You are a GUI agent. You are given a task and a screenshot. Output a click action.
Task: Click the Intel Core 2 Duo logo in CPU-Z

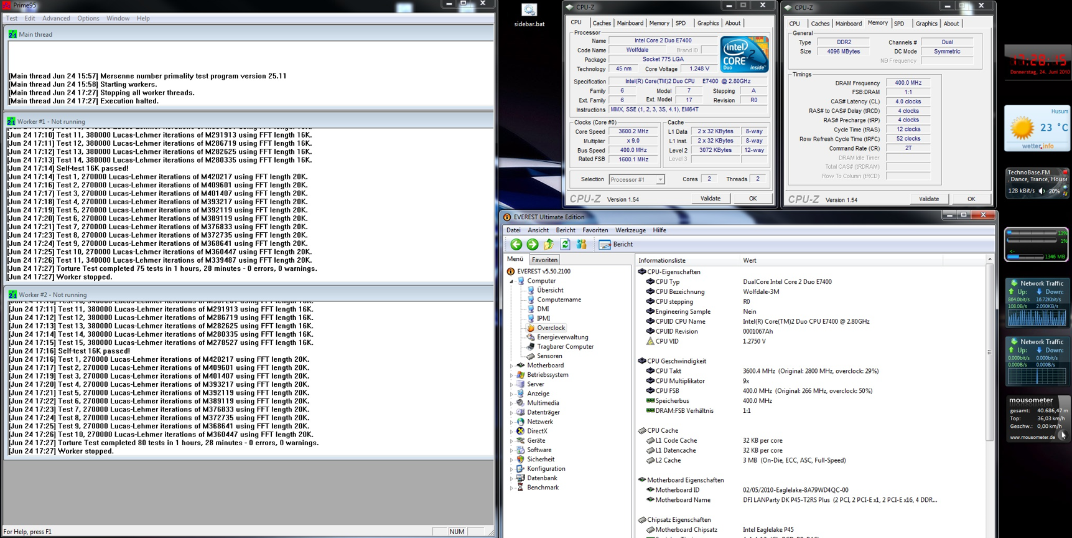coord(745,54)
